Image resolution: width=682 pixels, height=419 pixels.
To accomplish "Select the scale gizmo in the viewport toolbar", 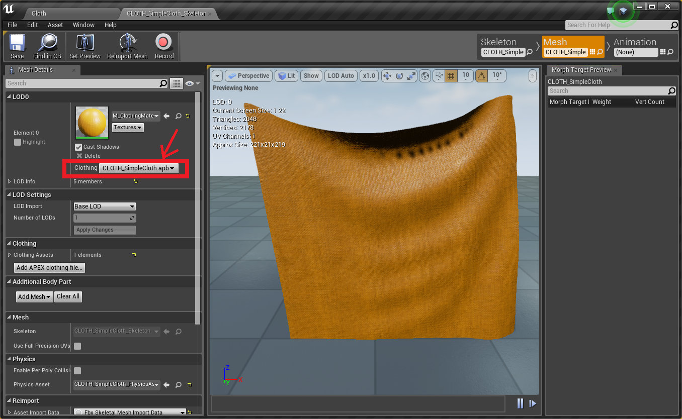I will (411, 76).
